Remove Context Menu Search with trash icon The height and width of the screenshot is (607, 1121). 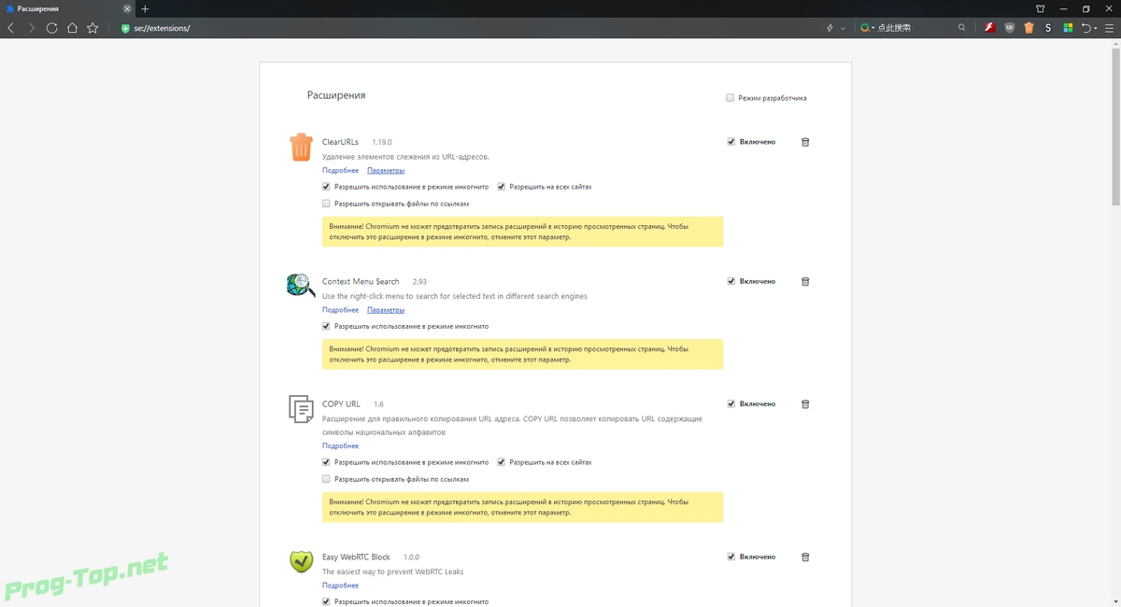click(x=805, y=281)
